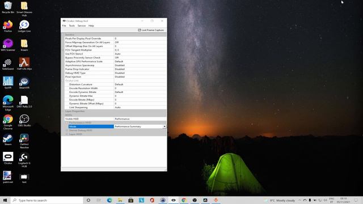363x204 pixels.
Task: Select the Ledger Live desktop shortcut
Action: pos(24,26)
